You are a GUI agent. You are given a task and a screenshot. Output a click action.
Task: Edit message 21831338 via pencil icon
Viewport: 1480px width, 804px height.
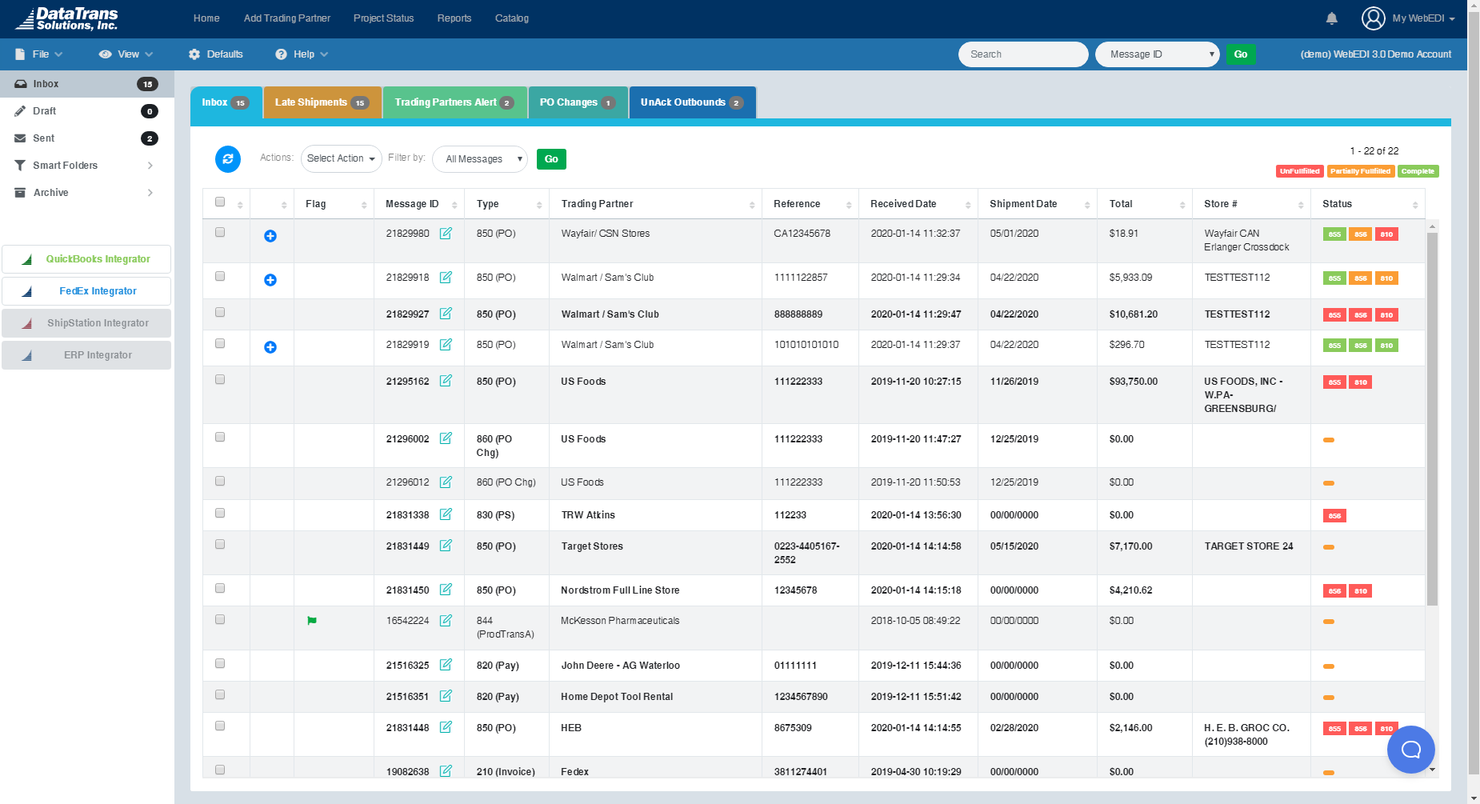(x=446, y=514)
